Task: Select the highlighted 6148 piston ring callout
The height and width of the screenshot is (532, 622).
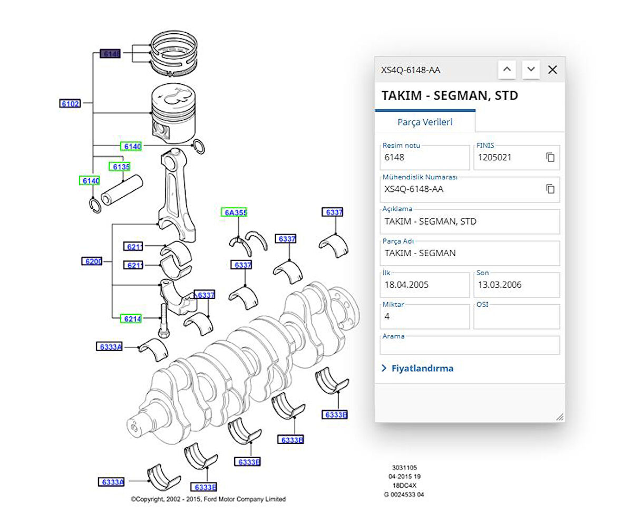Action: coord(111,54)
